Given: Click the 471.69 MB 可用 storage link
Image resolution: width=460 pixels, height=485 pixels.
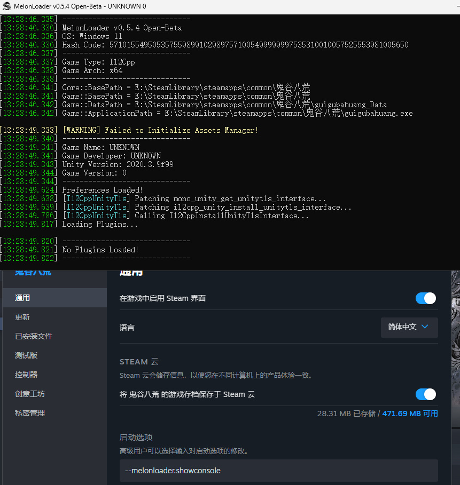Looking at the screenshot, I should [x=410, y=414].
